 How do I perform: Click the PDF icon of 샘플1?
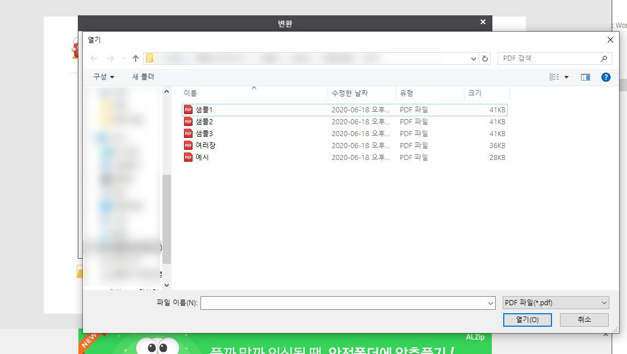189,110
